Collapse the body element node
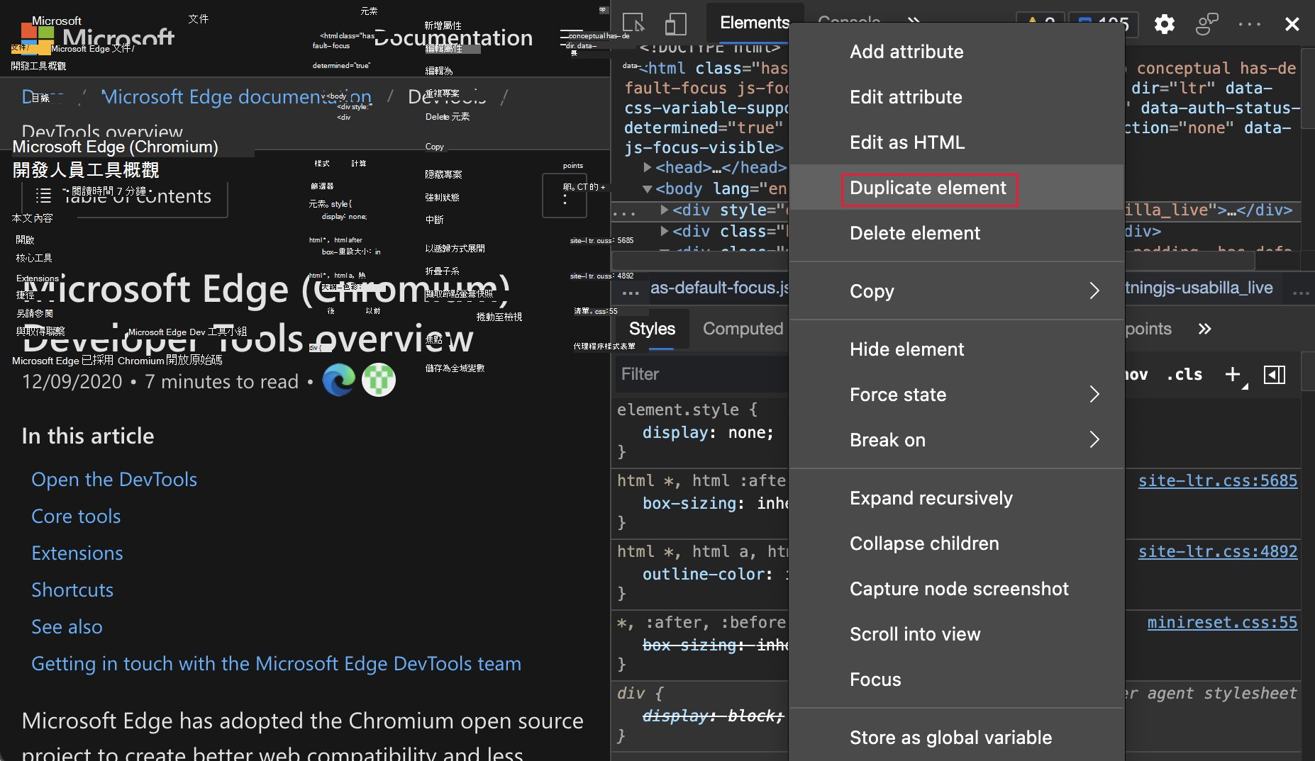This screenshot has height=761, width=1315. click(x=648, y=188)
